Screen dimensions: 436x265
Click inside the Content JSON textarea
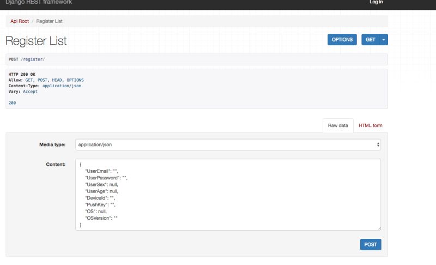pyautogui.click(x=228, y=195)
